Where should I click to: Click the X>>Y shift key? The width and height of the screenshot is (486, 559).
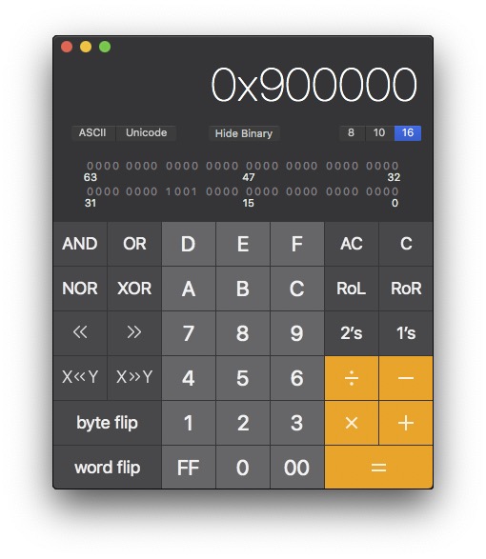coord(134,378)
